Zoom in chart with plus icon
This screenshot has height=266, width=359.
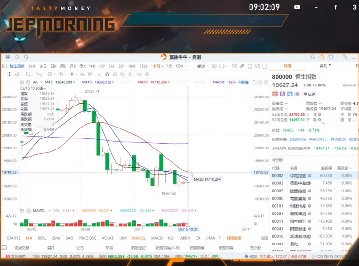pos(266,82)
